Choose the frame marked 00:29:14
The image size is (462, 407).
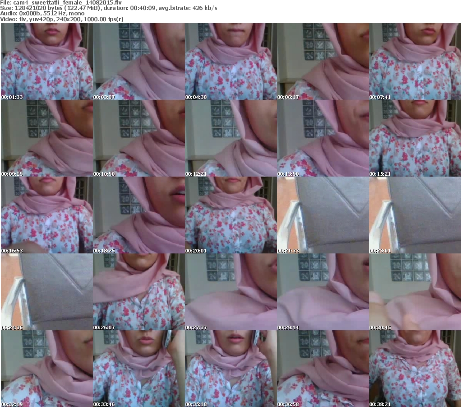pyautogui.click(x=323, y=292)
